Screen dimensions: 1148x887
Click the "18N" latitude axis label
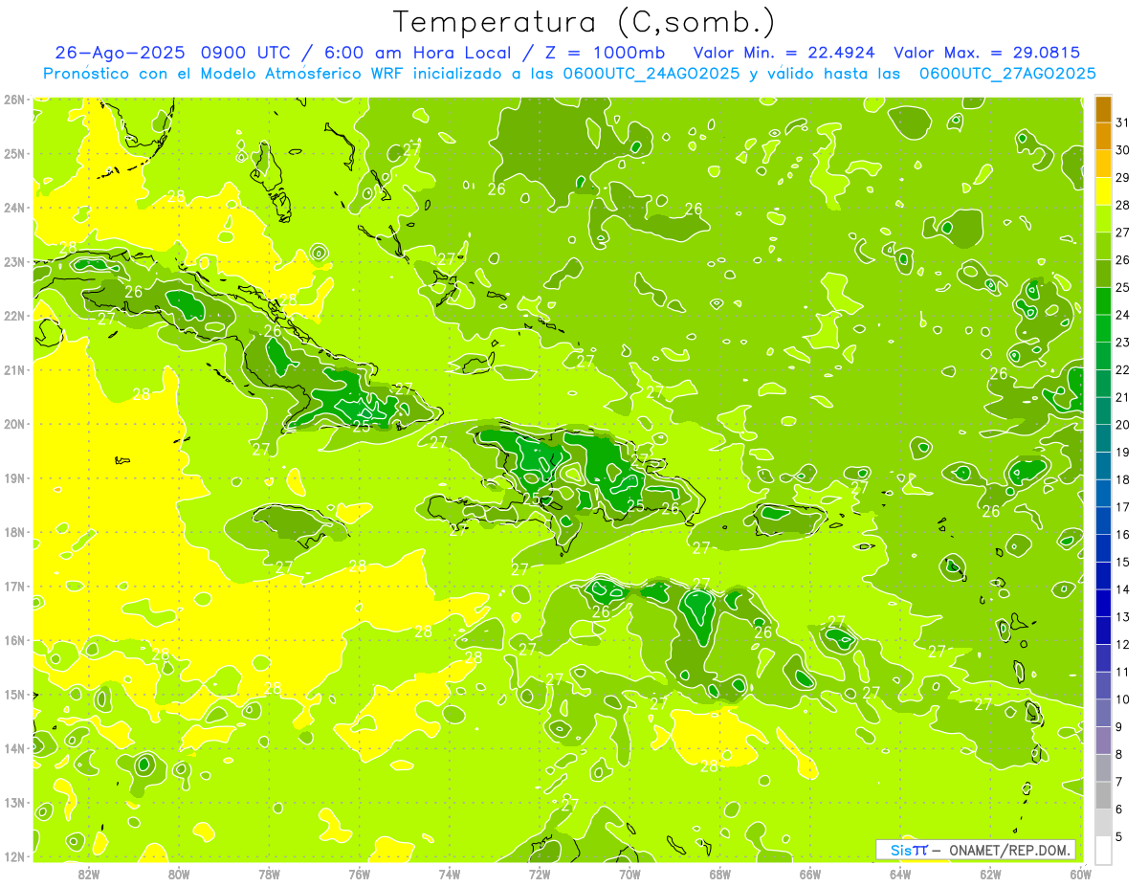[x=13, y=532]
